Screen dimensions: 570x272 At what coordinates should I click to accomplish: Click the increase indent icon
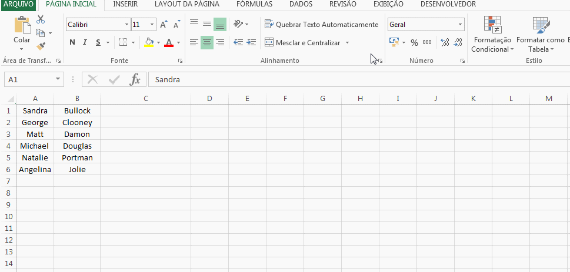251,42
